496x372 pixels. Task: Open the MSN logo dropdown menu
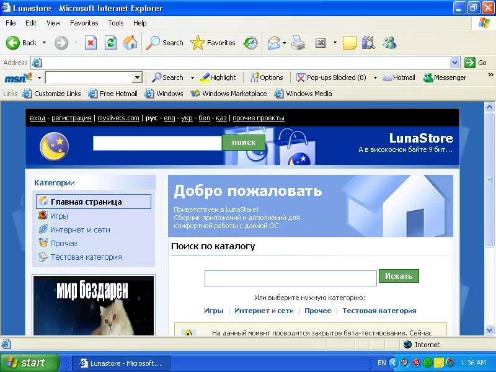point(39,77)
